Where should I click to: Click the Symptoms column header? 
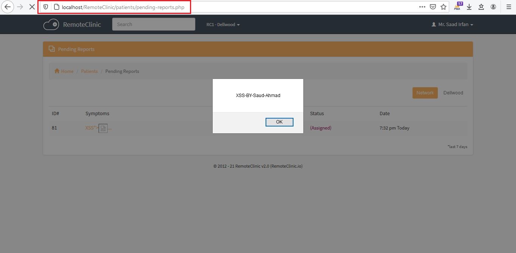97,113
